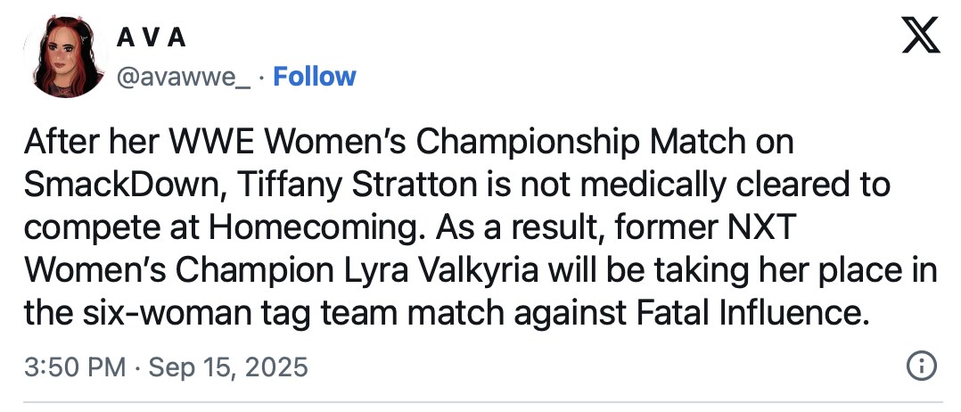Click the AVA display name
Image resolution: width=961 pixels, height=412 pixels.
tap(152, 38)
